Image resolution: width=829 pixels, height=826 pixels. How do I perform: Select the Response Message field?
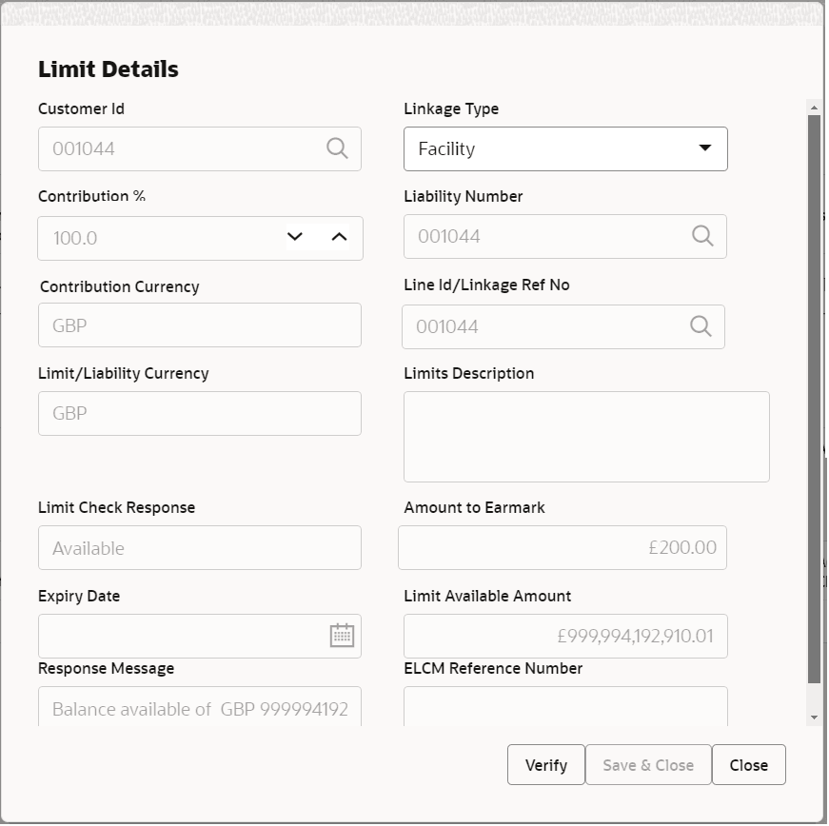click(x=200, y=708)
